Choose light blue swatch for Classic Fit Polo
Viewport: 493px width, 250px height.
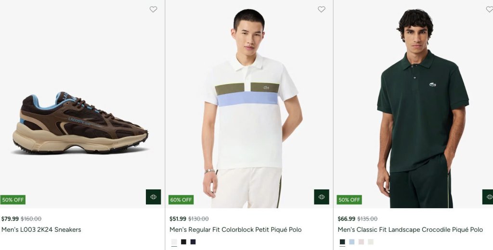[352, 242]
